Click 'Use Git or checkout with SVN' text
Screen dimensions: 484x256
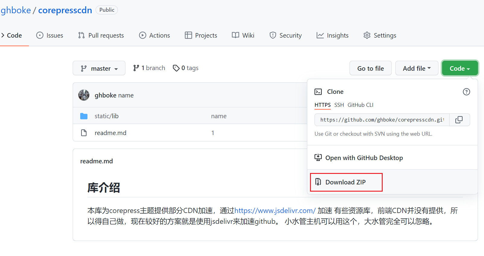pyautogui.click(x=373, y=134)
